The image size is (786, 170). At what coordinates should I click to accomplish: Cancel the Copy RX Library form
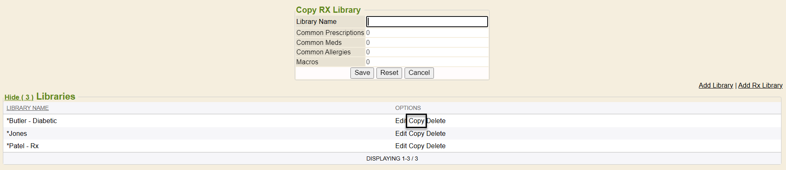click(x=419, y=73)
